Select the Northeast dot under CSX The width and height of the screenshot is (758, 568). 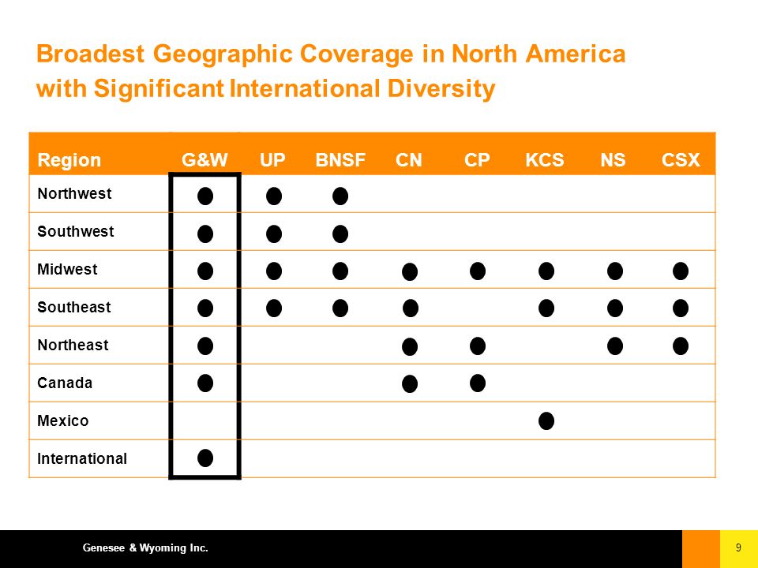(x=681, y=346)
